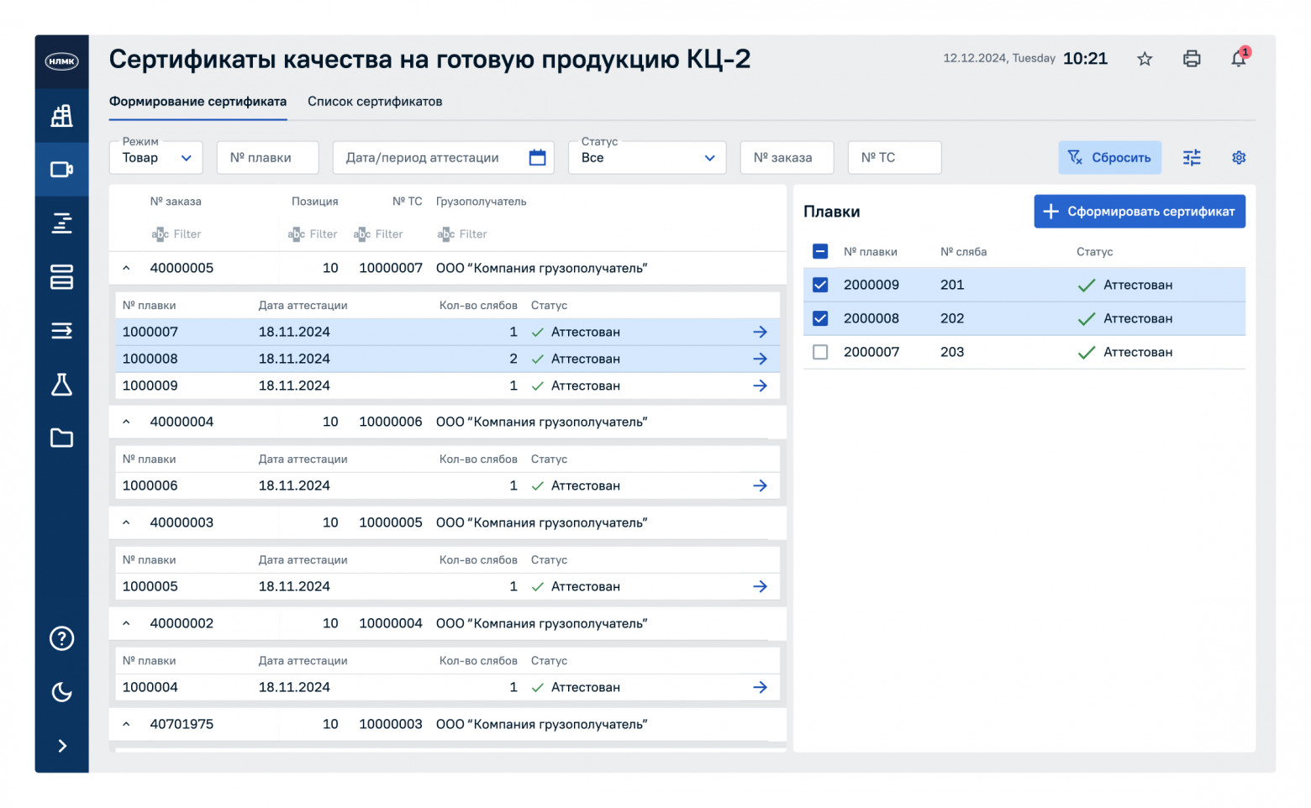
Task: Check the melt 2000007 checkbox
Action: tap(820, 352)
